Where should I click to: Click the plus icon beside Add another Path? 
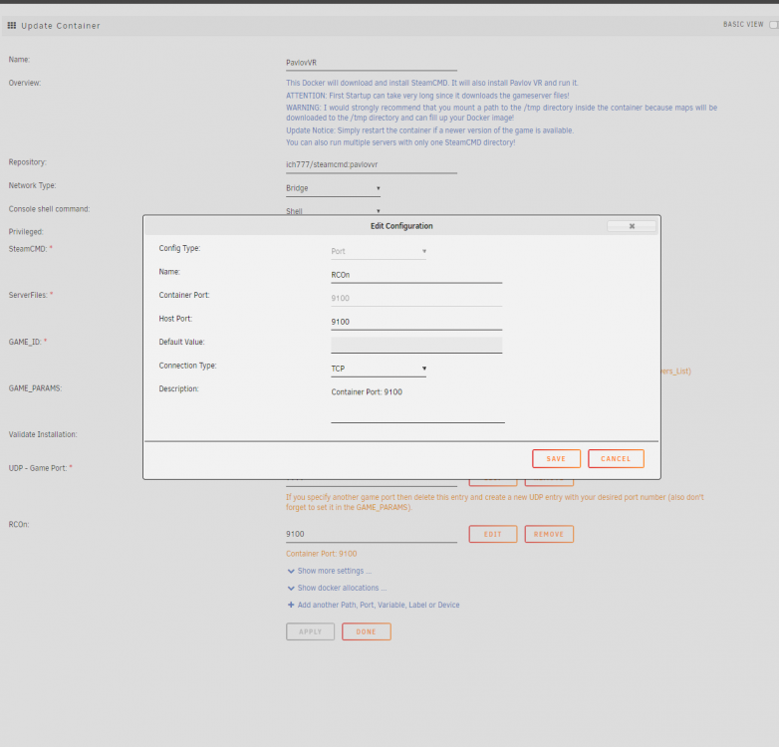point(291,605)
